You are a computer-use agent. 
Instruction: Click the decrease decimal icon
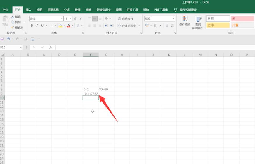click(x=172, y=25)
